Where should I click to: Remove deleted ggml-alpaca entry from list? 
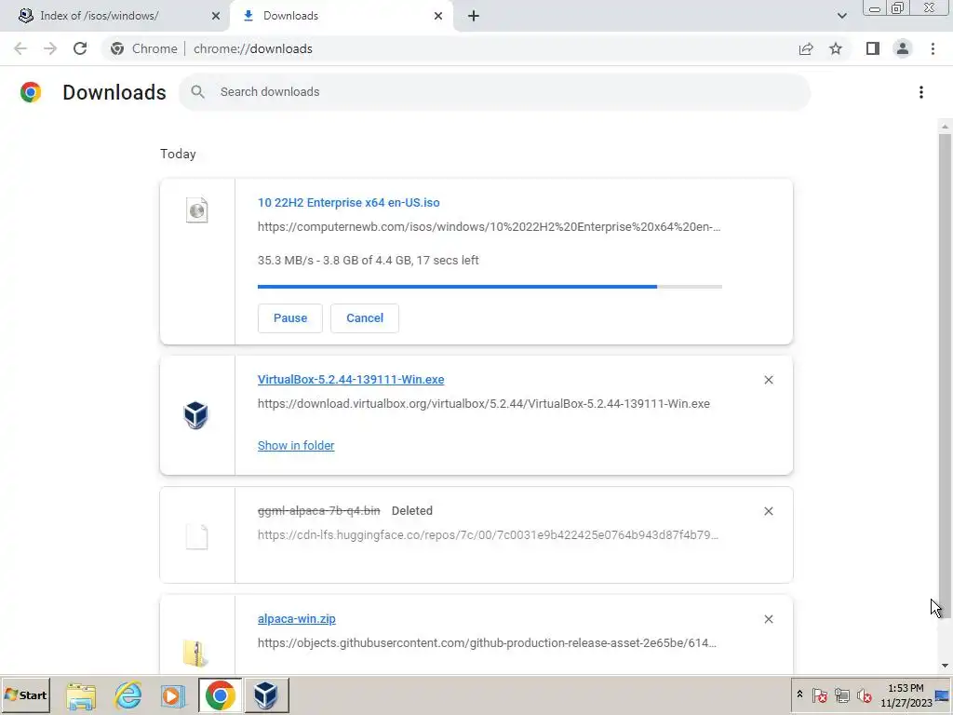pos(768,511)
